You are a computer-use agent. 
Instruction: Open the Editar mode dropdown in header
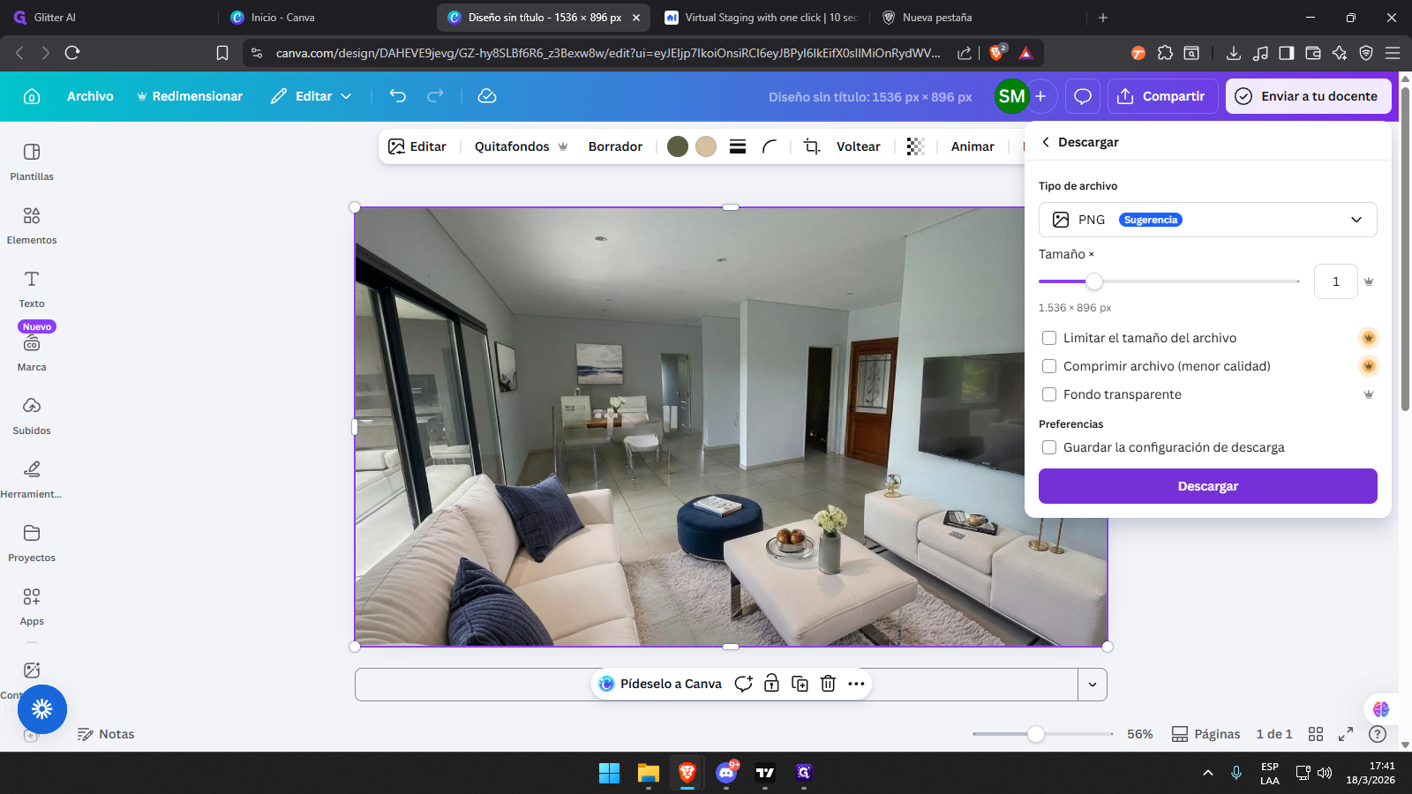coord(312,96)
